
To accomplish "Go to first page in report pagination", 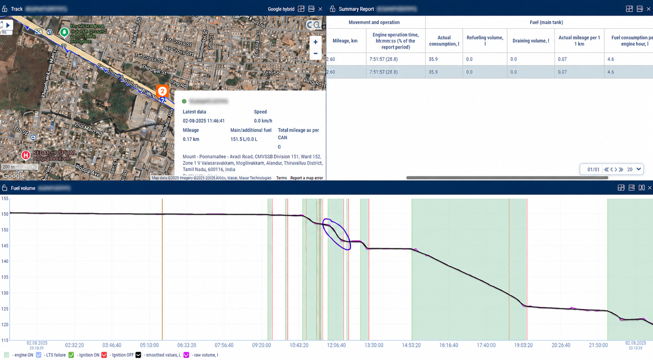I will [x=607, y=170].
